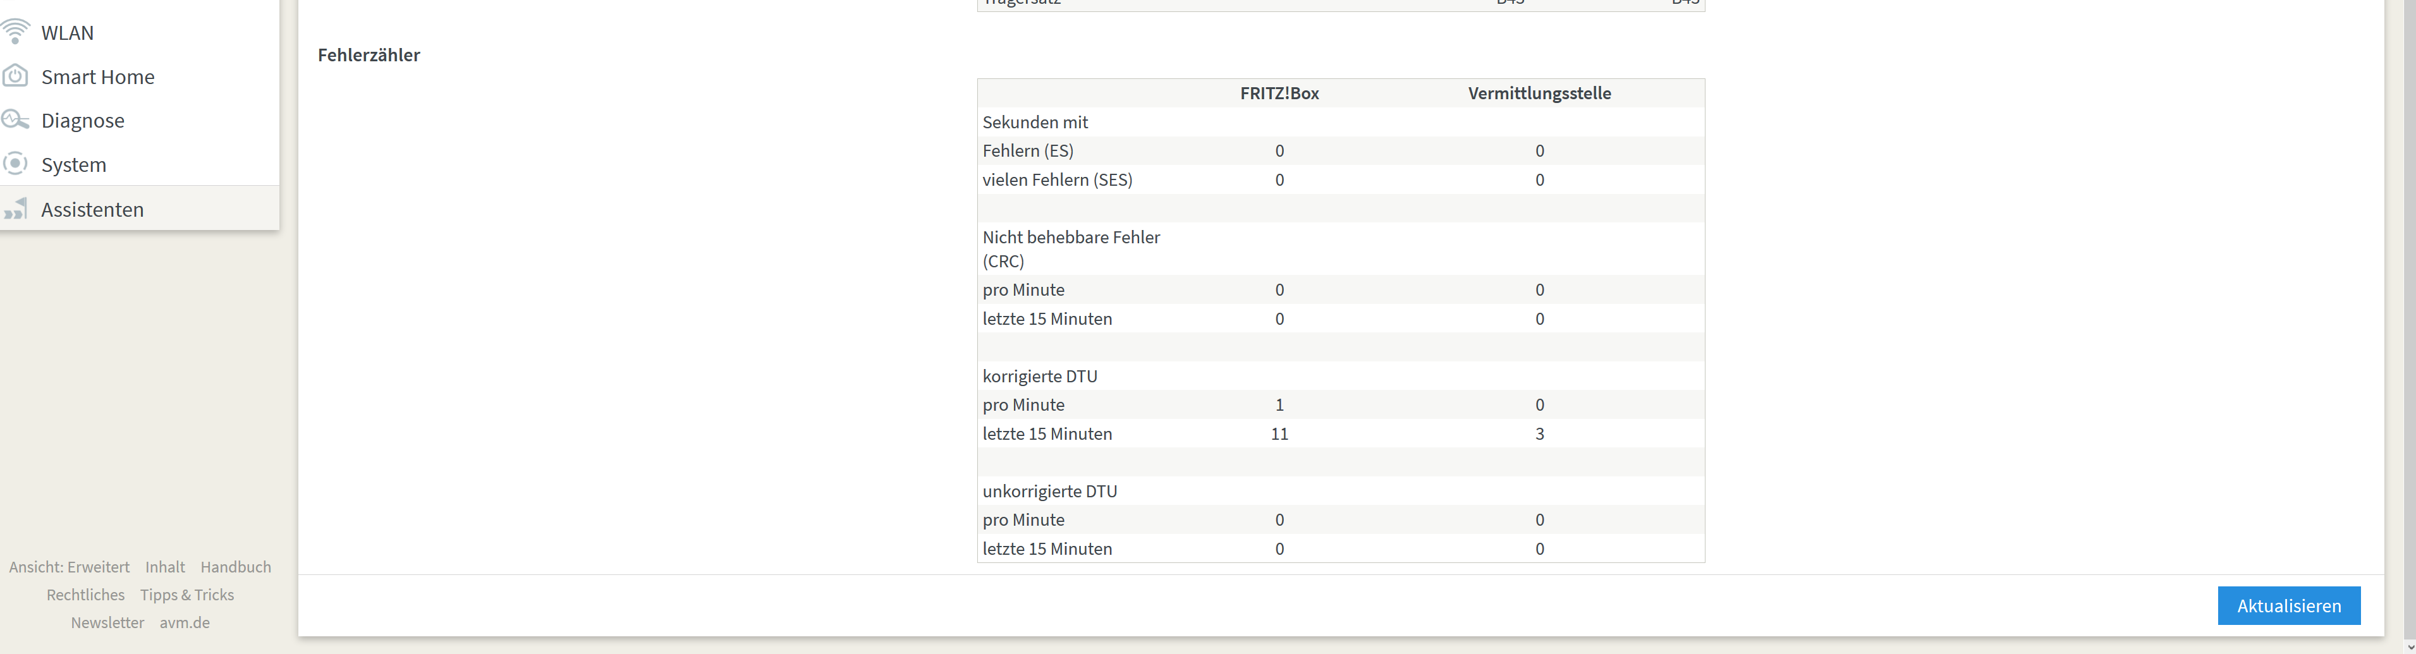Open the Handbuch link

pyautogui.click(x=235, y=567)
